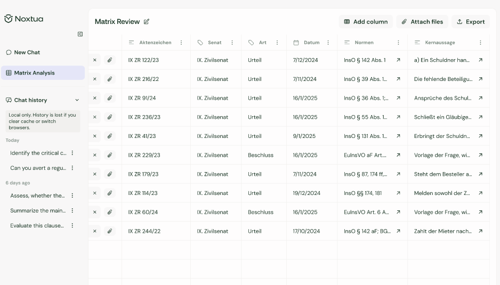Click the Export button
Image resolution: width=500 pixels, height=285 pixels.
[x=471, y=22]
